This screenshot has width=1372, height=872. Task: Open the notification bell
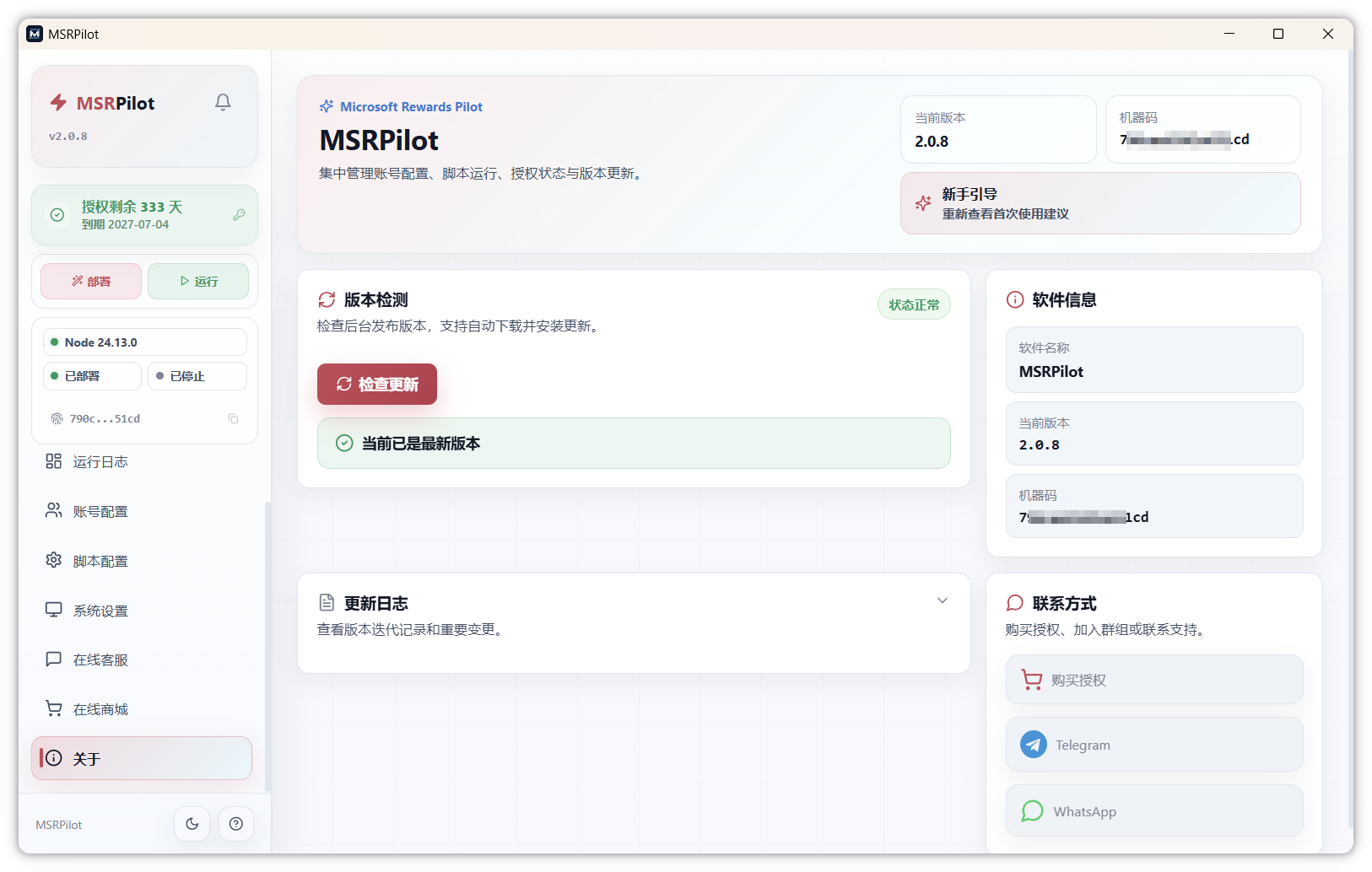[x=223, y=102]
